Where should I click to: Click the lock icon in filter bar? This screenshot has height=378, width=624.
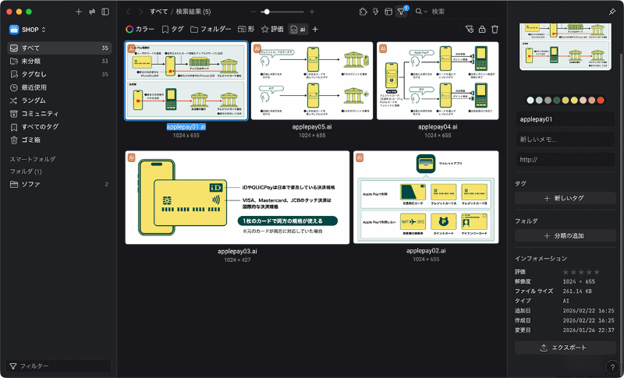pyautogui.click(x=482, y=29)
